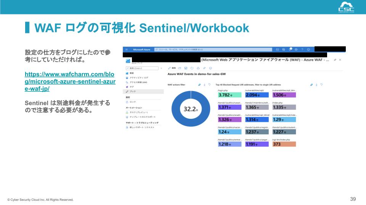The image size is (366, 205).
Task: Select the /vulnerabilities/sqli/ 2.094千 tile
Action: pyautogui.click(x=257, y=95)
